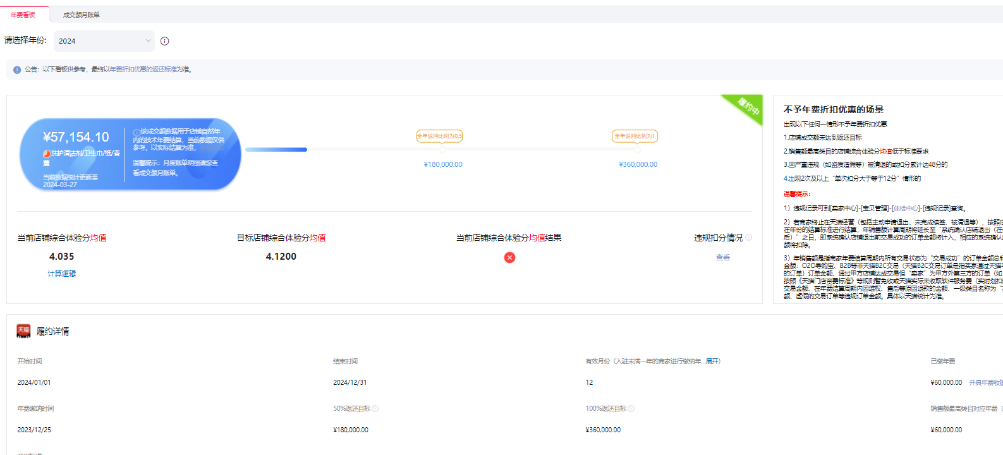Click help icon next to 违规扣分情况
The height and width of the screenshot is (455, 1003).
click(749, 238)
